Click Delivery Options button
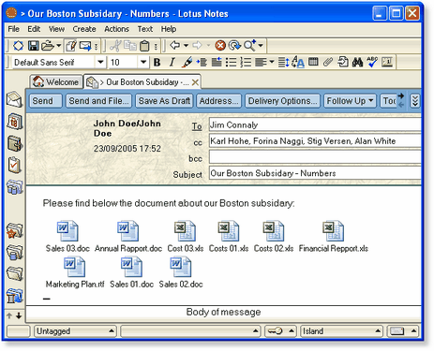The height and width of the screenshot is (351, 434). click(x=283, y=101)
